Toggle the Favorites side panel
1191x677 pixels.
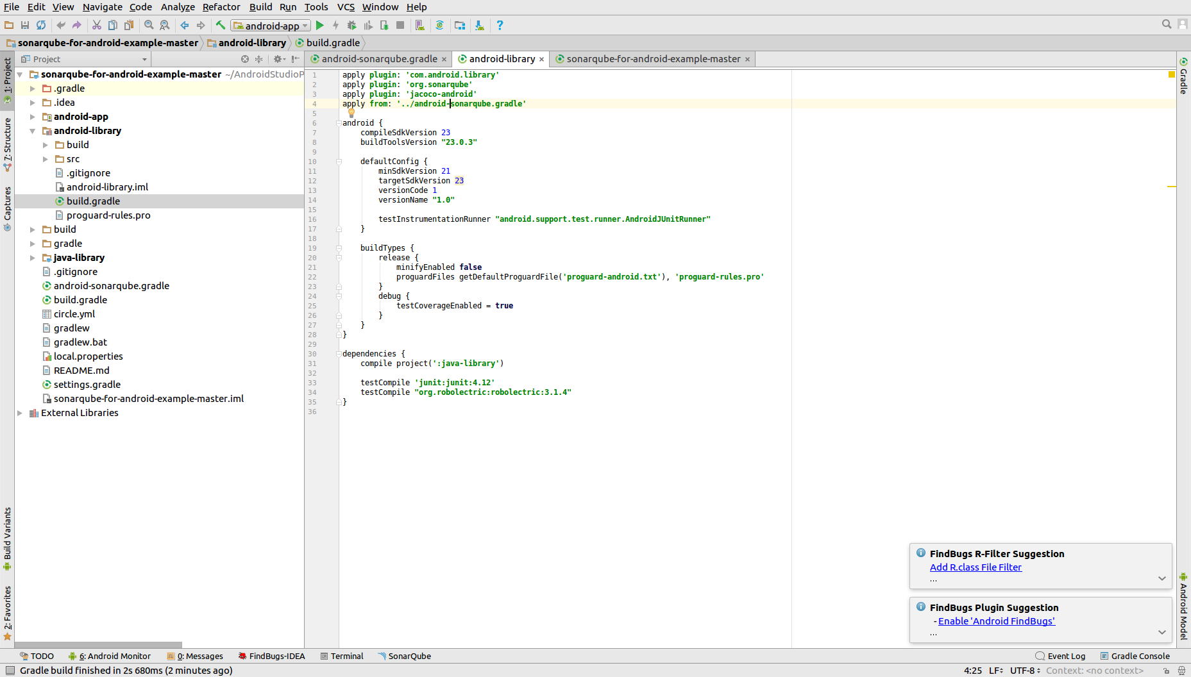7,613
